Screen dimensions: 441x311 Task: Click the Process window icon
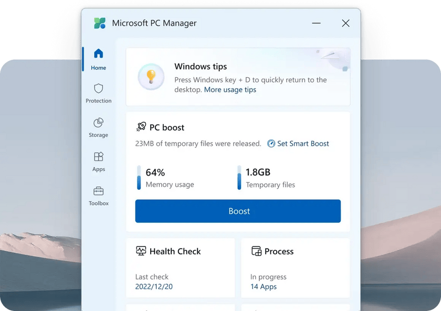[257, 251]
